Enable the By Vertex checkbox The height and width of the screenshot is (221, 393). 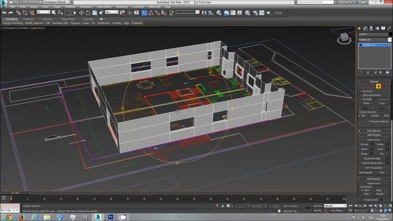click(360, 91)
